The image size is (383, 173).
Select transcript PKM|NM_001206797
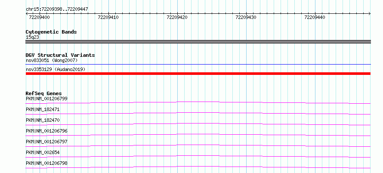tap(46, 142)
